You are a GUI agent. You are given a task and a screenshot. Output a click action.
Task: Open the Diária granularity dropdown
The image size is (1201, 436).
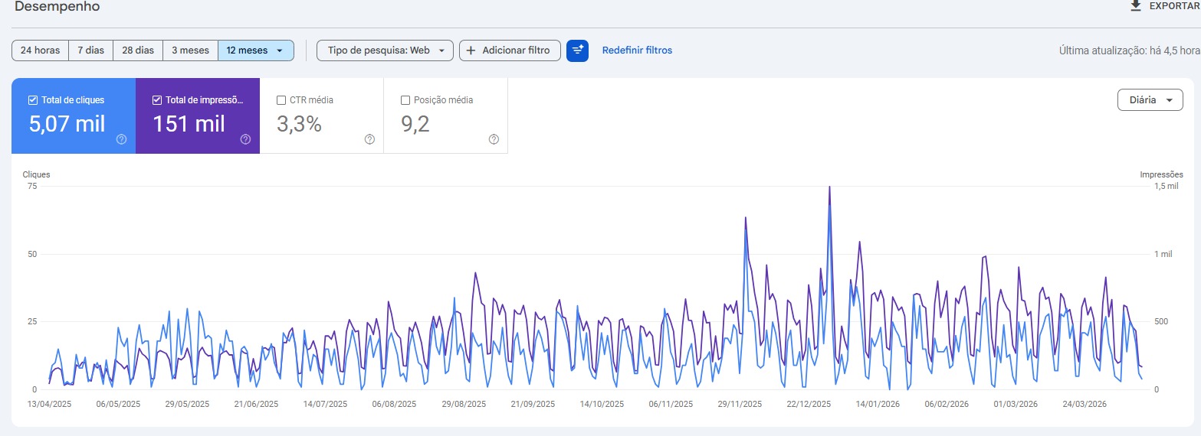point(1150,100)
